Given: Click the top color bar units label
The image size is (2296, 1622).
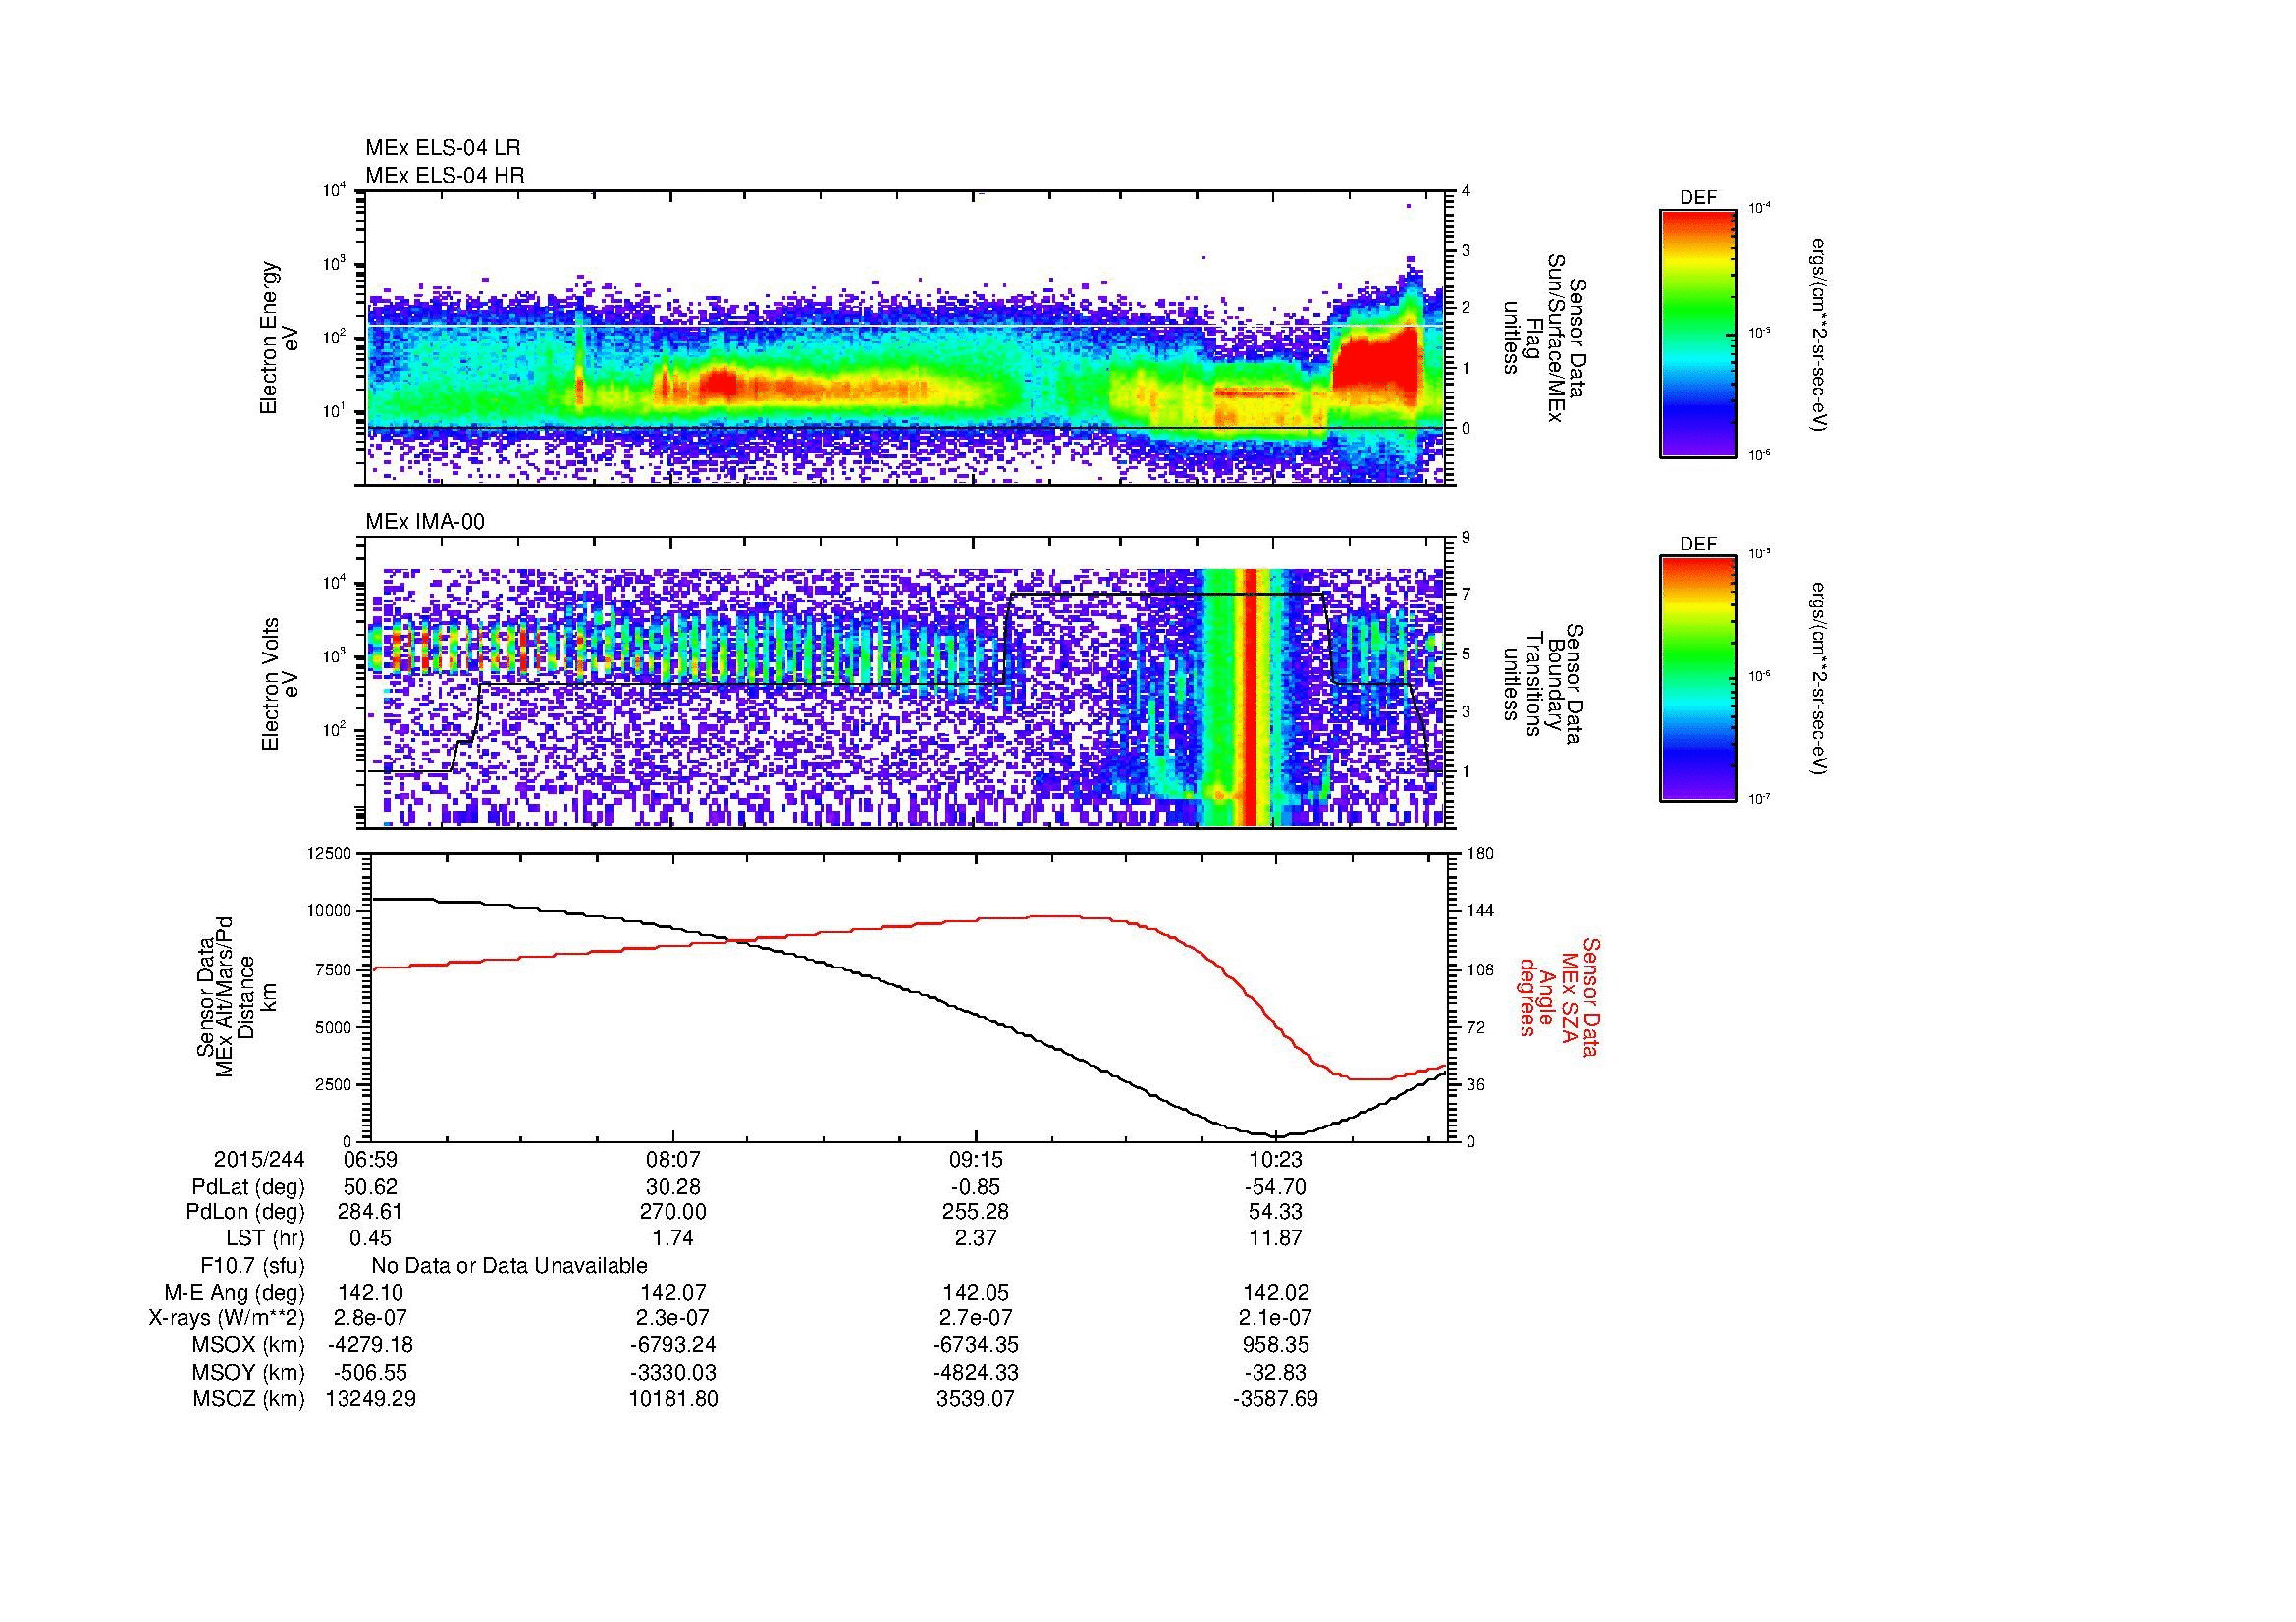Looking at the screenshot, I should point(1820,334).
